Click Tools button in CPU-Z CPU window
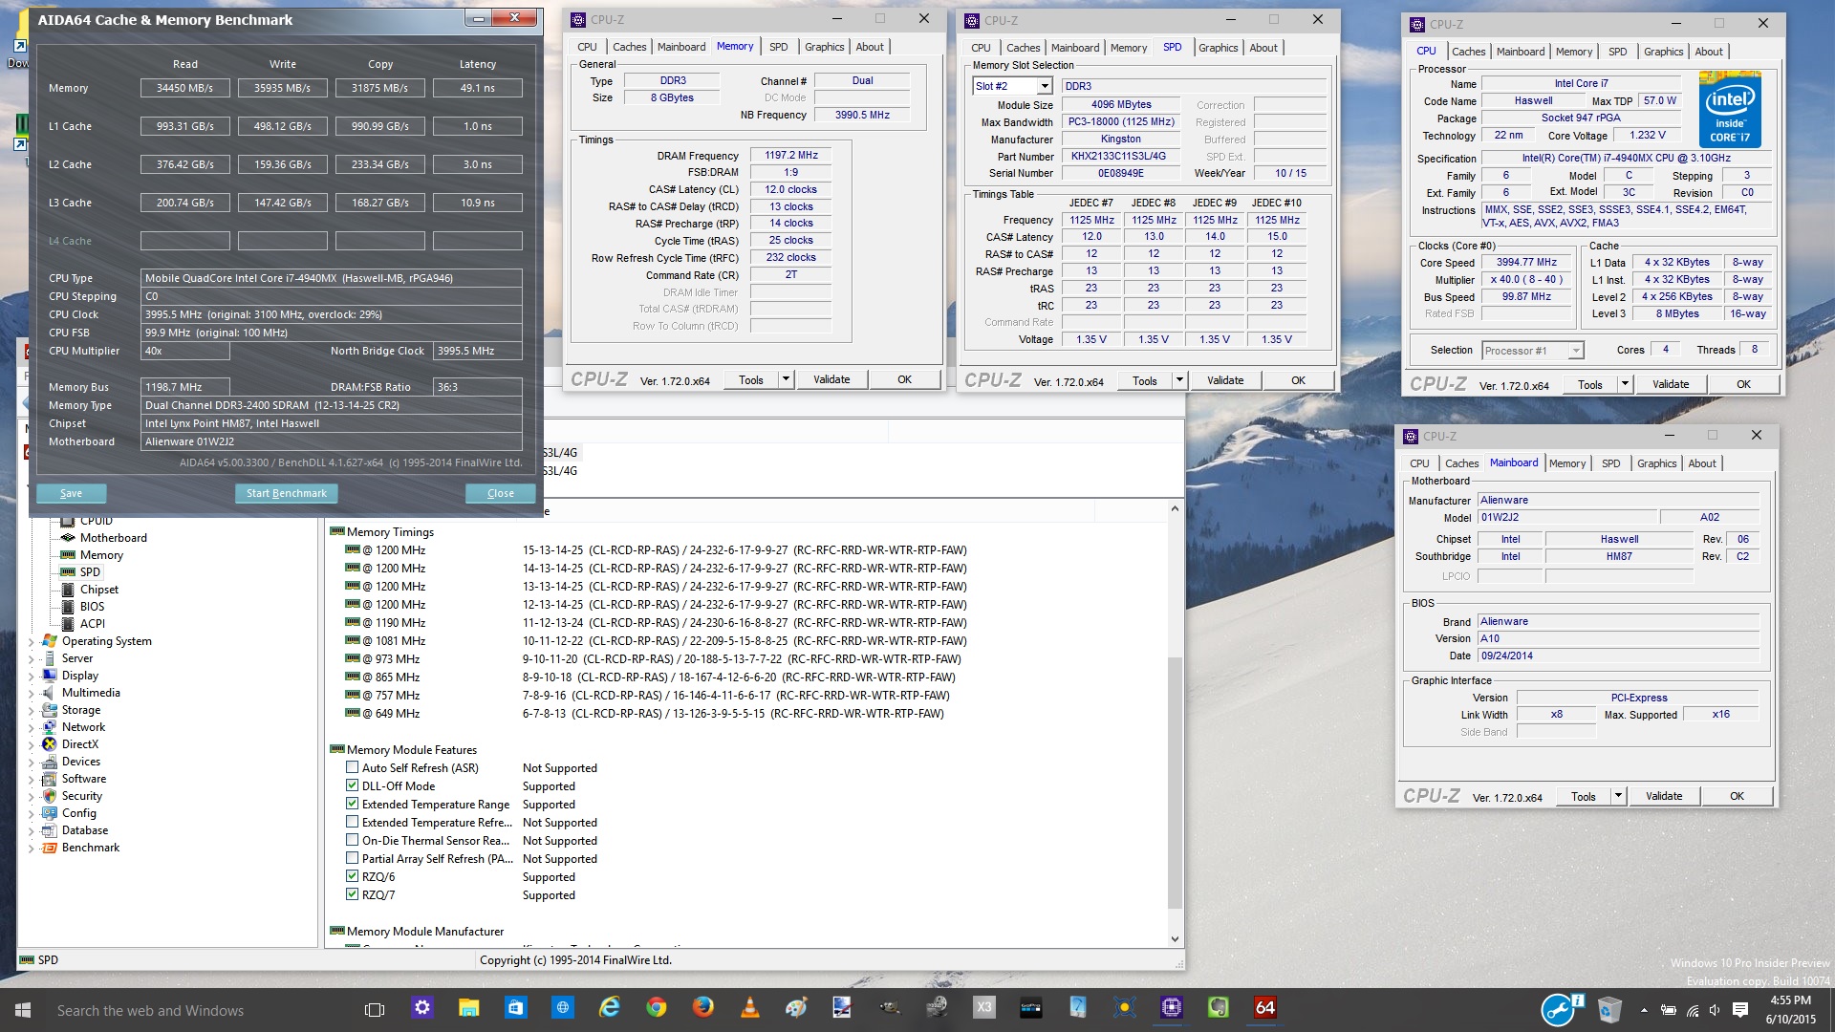 pyautogui.click(x=1590, y=384)
